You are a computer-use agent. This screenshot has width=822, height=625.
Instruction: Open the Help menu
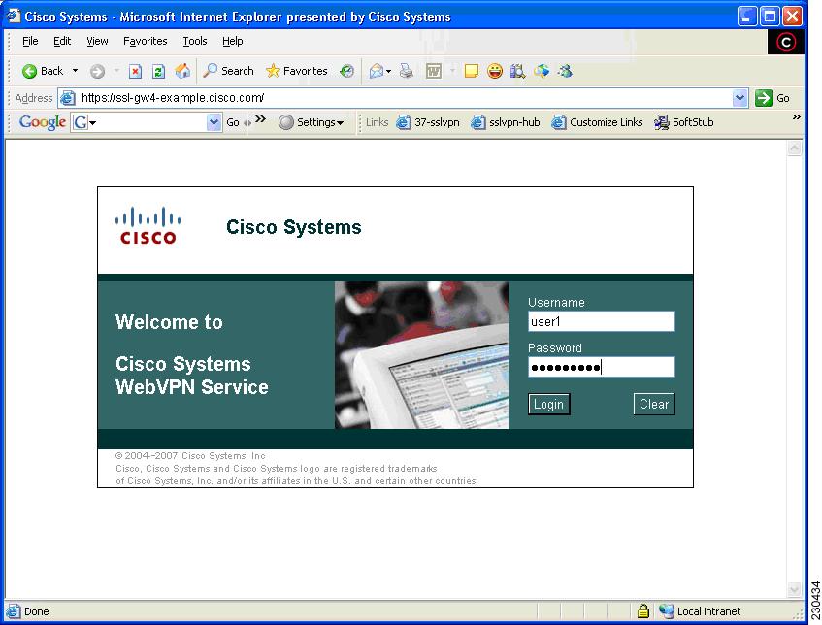click(232, 41)
